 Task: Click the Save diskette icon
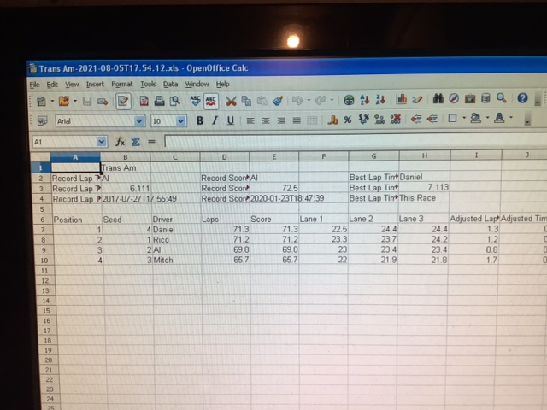pos(87,102)
